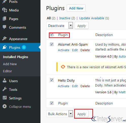Screen dimensions: 126x123
Task: Activate Akismet Anti-Spam plugin
Action: click(64, 50)
